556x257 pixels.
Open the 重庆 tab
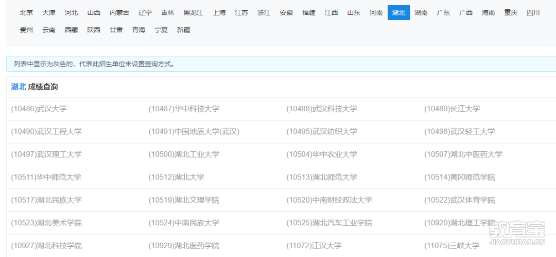(x=511, y=13)
